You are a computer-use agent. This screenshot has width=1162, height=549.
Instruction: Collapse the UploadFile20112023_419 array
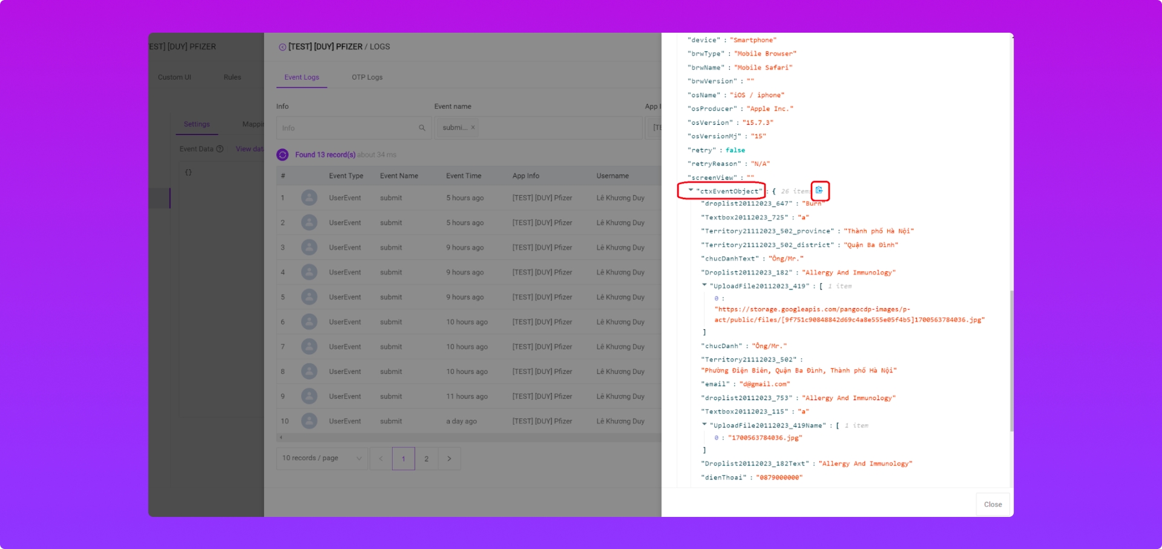[x=704, y=285]
